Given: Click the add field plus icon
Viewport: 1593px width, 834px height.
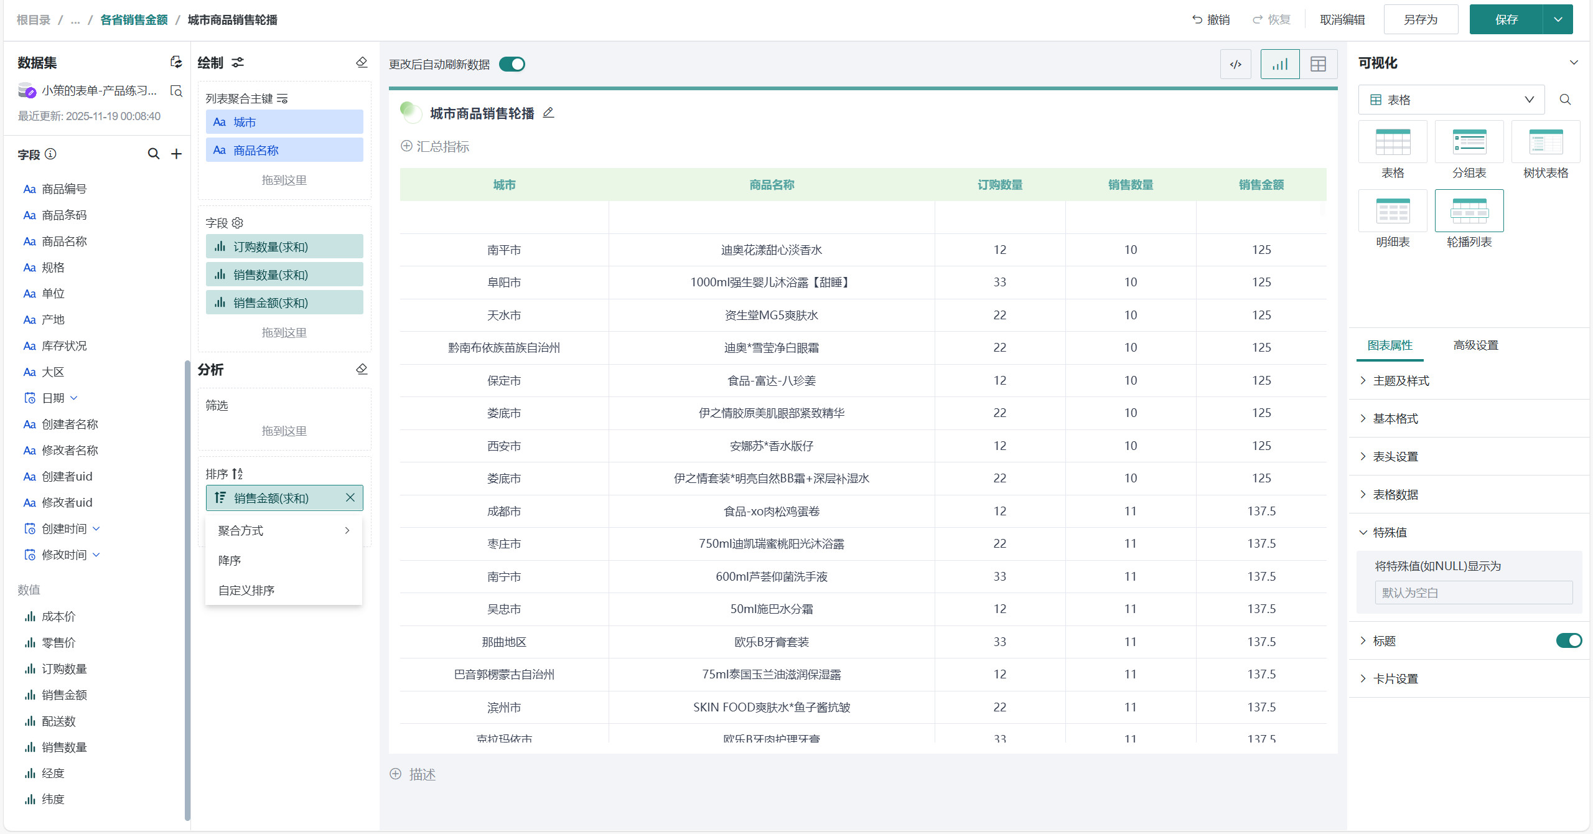Looking at the screenshot, I should tap(177, 154).
